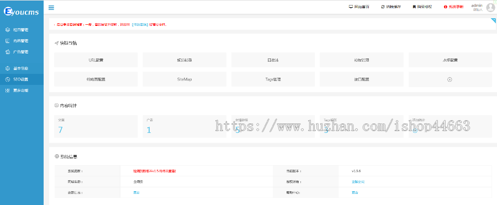Screen dimensions: 497x205
Task: Click the 广告 count of 1
Action: click(149, 130)
